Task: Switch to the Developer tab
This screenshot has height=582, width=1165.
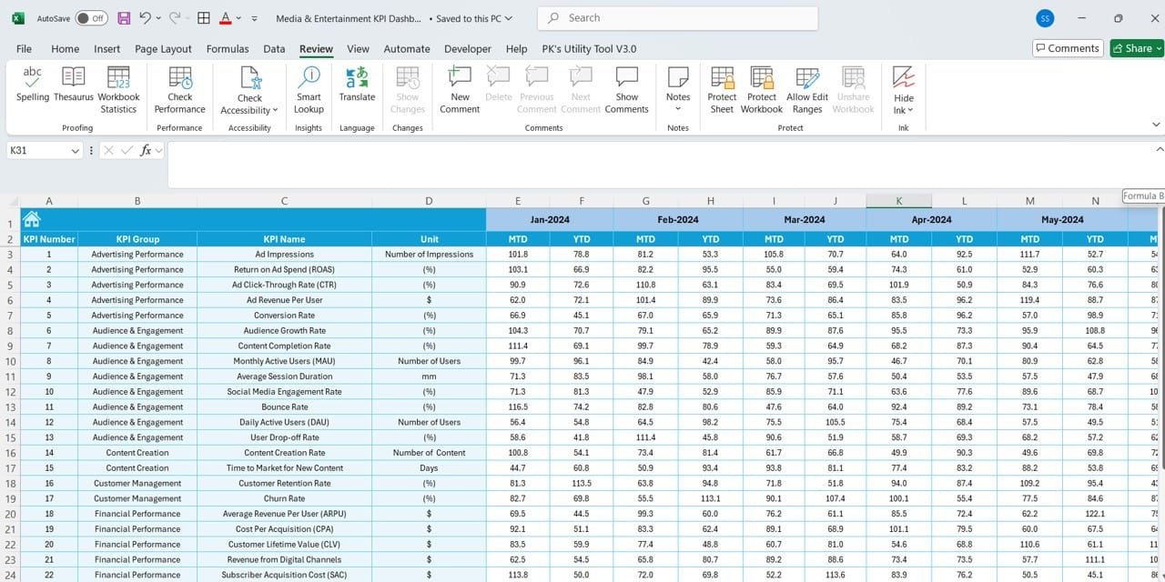Action: click(468, 49)
